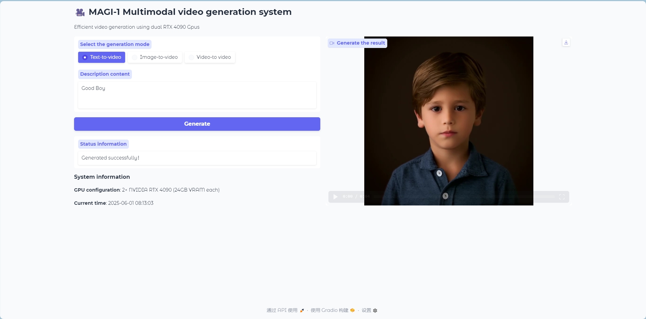Viewport: 646px width, 319px height.
Task: Click the rocket icon beside API link
Action: (302, 310)
